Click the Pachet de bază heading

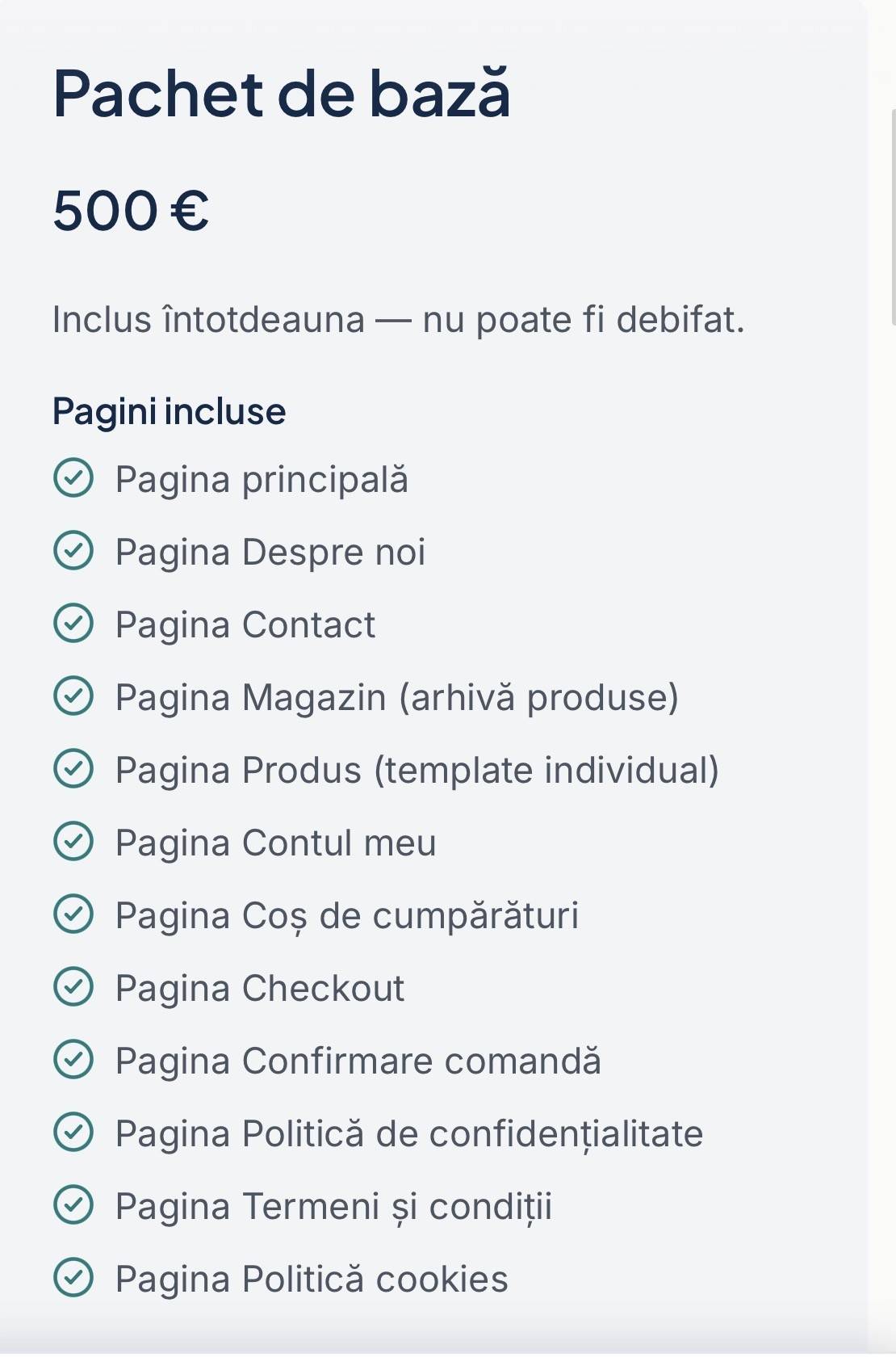(282, 92)
